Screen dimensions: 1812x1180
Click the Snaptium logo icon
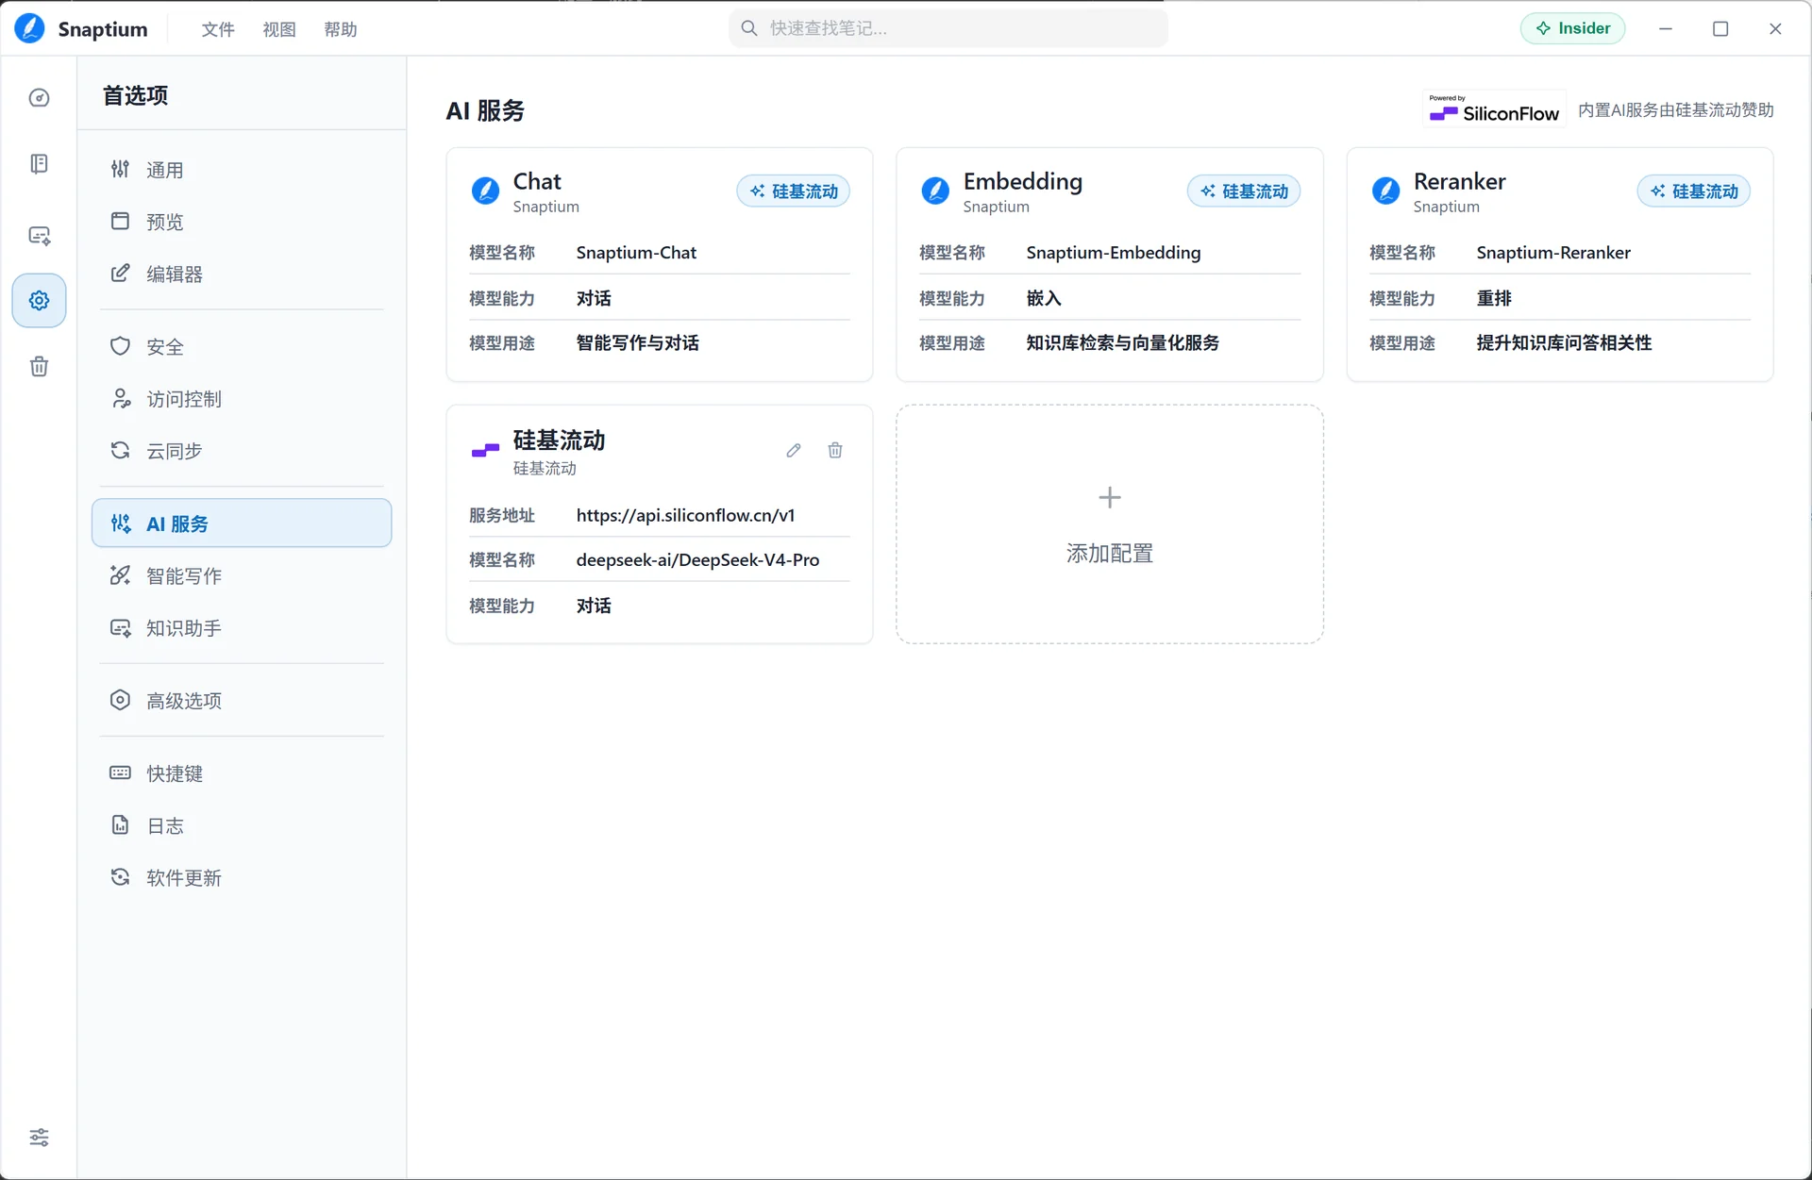coord(29,28)
